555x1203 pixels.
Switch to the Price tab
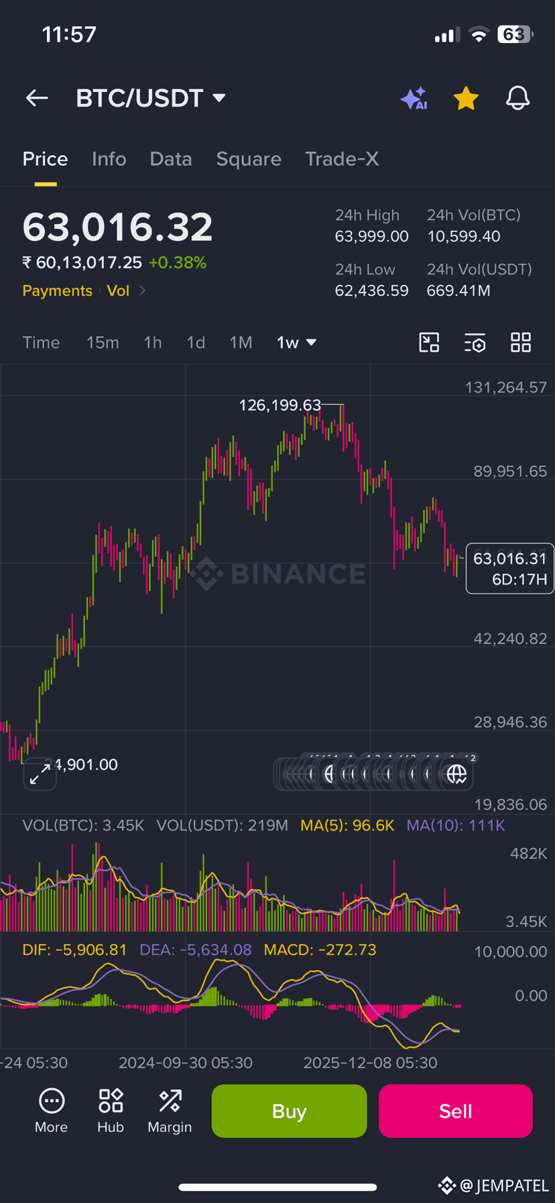(45, 159)
